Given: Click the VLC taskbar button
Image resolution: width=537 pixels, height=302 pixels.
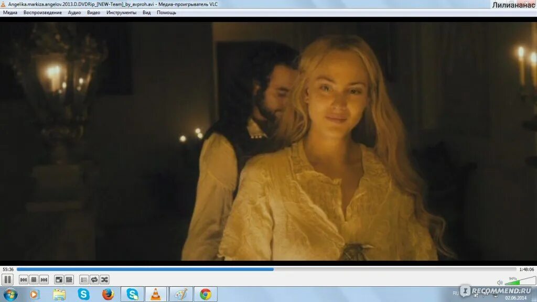Looking at the screenshot, I should click(156, 295).
